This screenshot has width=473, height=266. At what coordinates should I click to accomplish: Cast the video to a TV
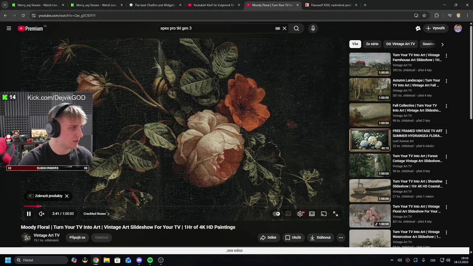[324, 214]
